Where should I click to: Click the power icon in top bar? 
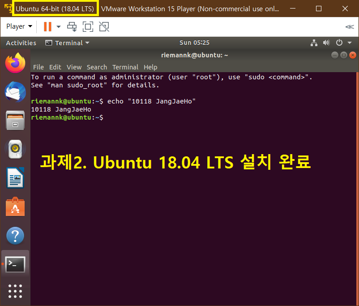339,43
